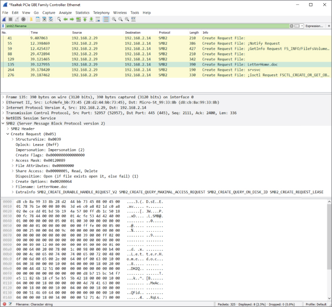
Task: Expand the Filename: LetterHome.doc field
Action: pyautogui.click(x=12, y=187)
